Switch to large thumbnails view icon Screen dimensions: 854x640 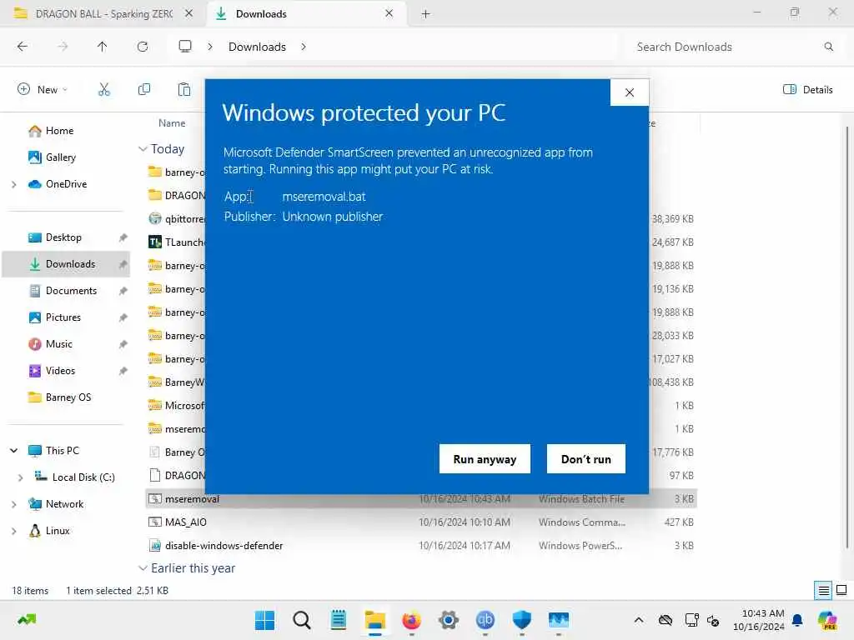(x=841, y=590)
